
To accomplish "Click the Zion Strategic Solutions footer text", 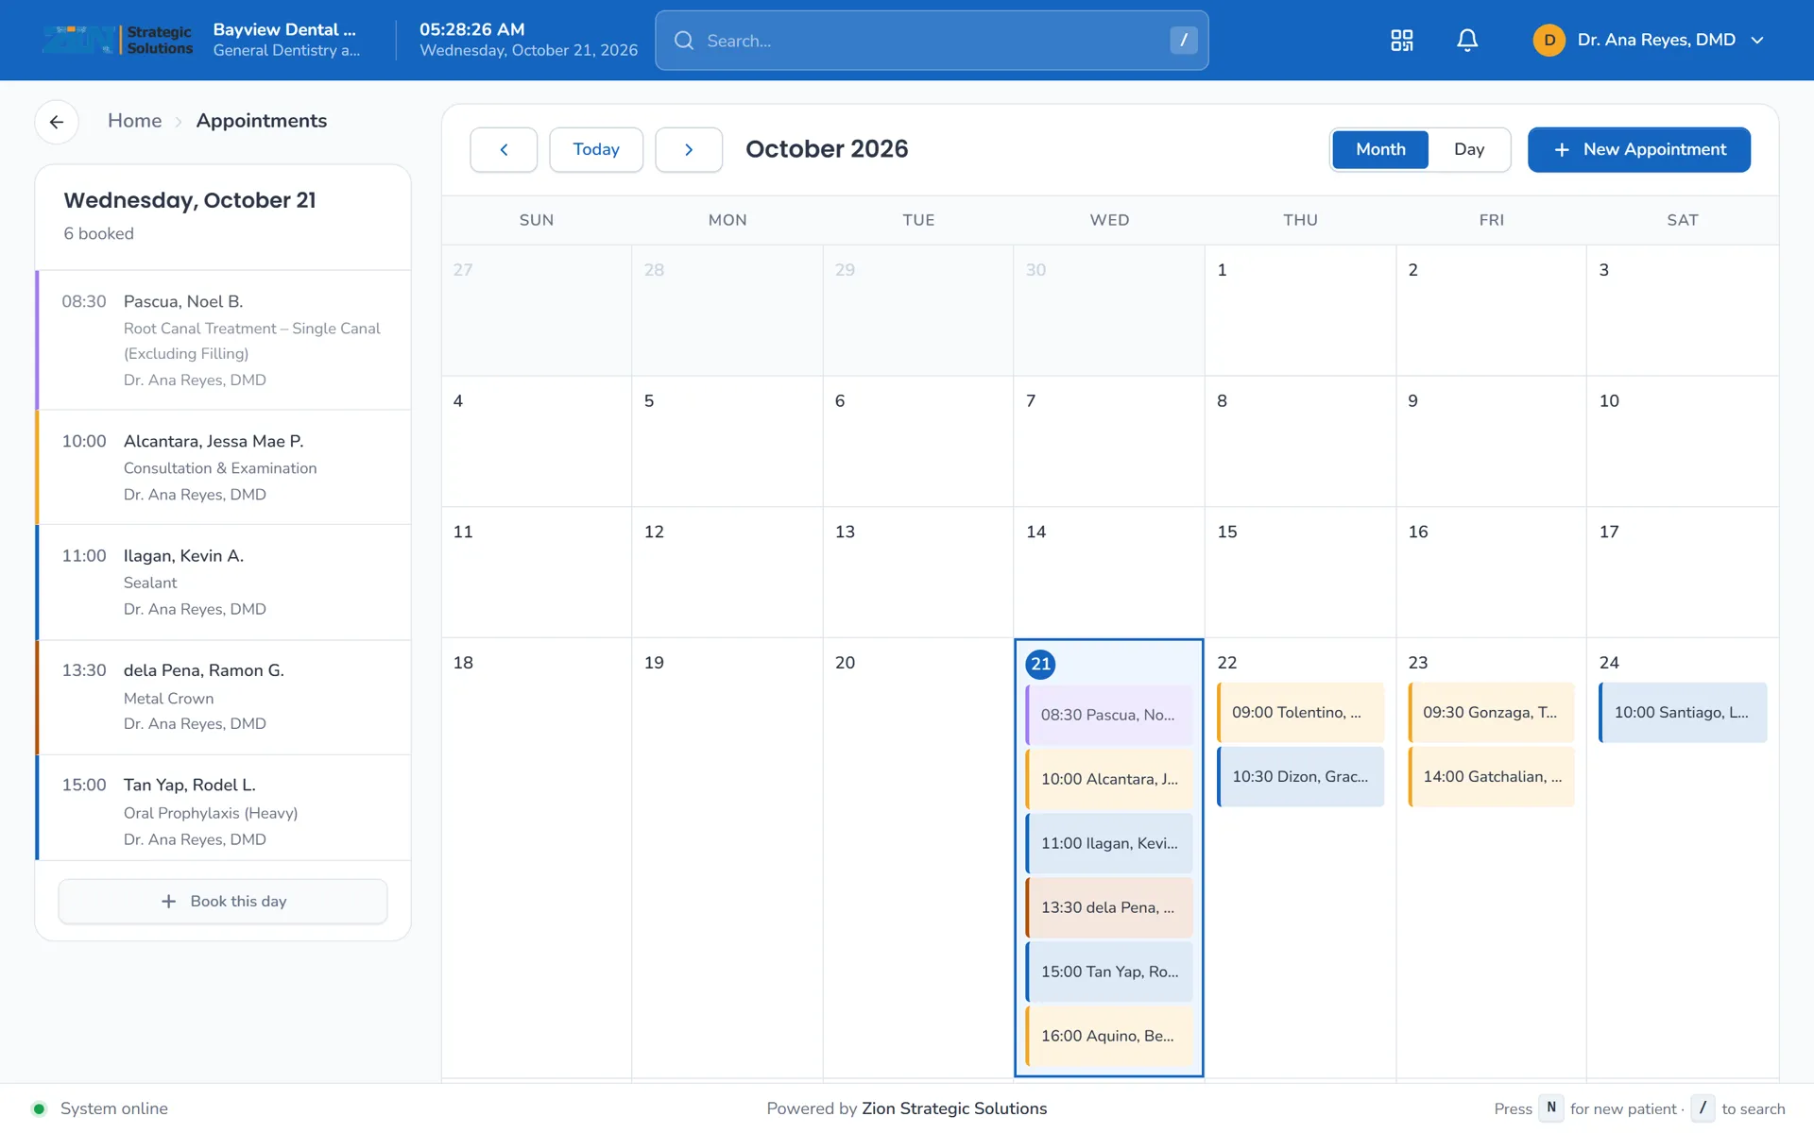I will tap(954, 1108).
